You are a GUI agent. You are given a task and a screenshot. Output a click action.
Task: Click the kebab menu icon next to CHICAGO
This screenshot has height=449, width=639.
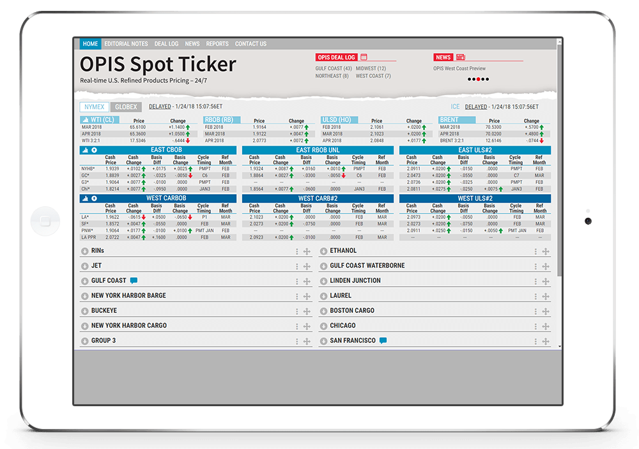coord(535,325)
